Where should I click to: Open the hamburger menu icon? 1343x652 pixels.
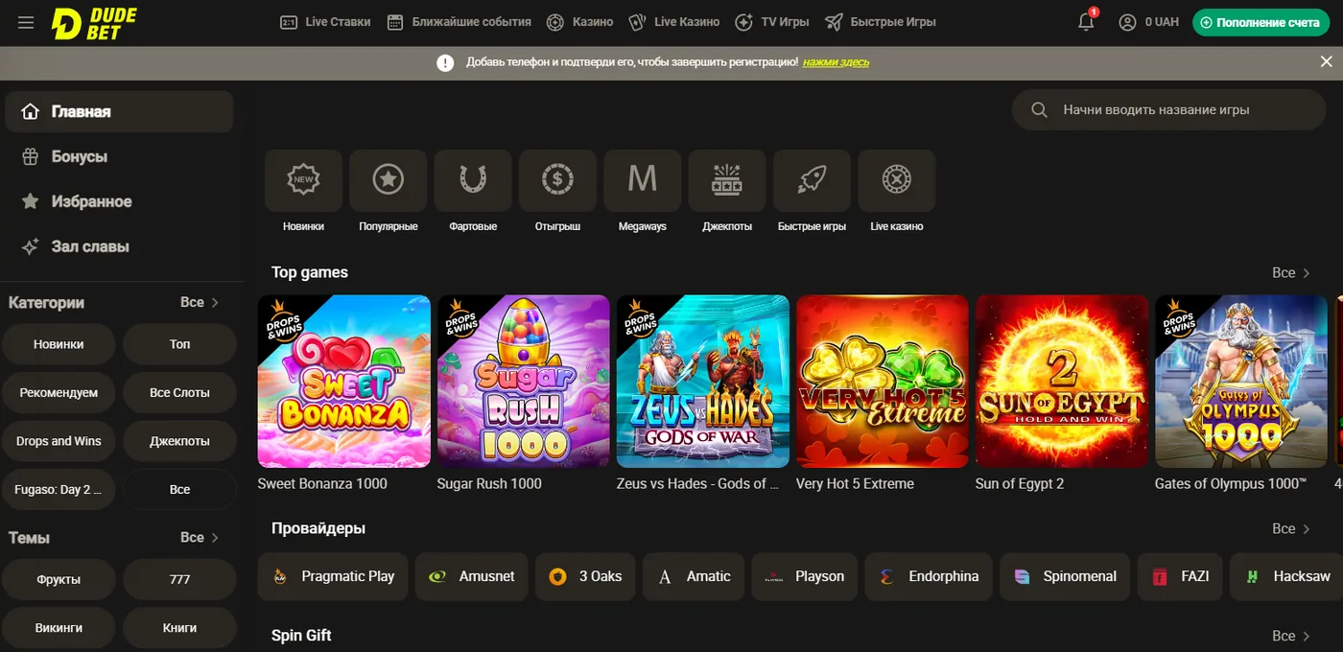26,22
